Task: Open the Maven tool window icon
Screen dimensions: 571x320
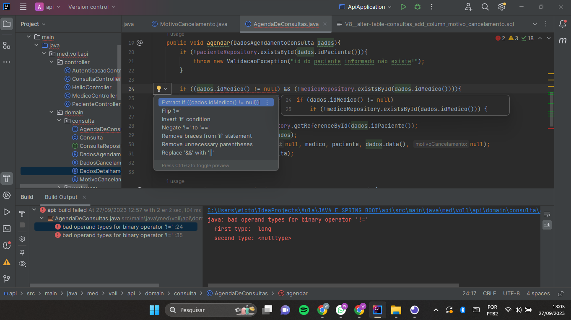Action: [563, 41]
